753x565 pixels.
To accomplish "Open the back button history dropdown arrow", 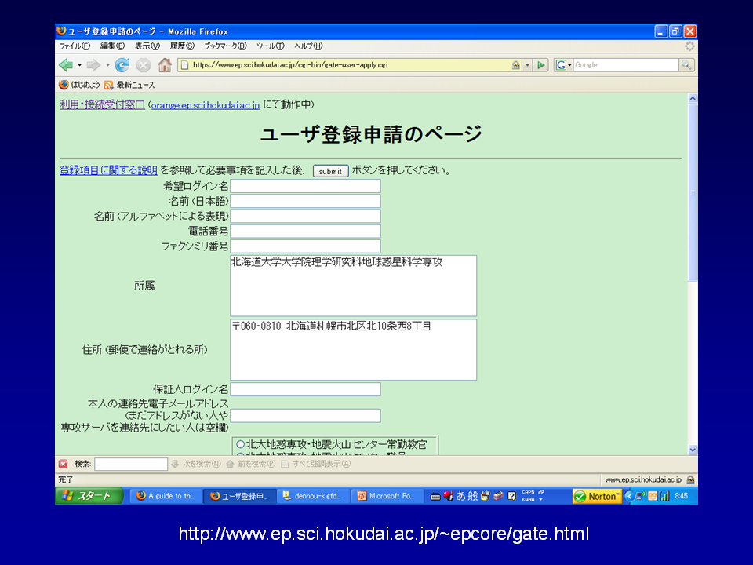I will tap(78, 65).
